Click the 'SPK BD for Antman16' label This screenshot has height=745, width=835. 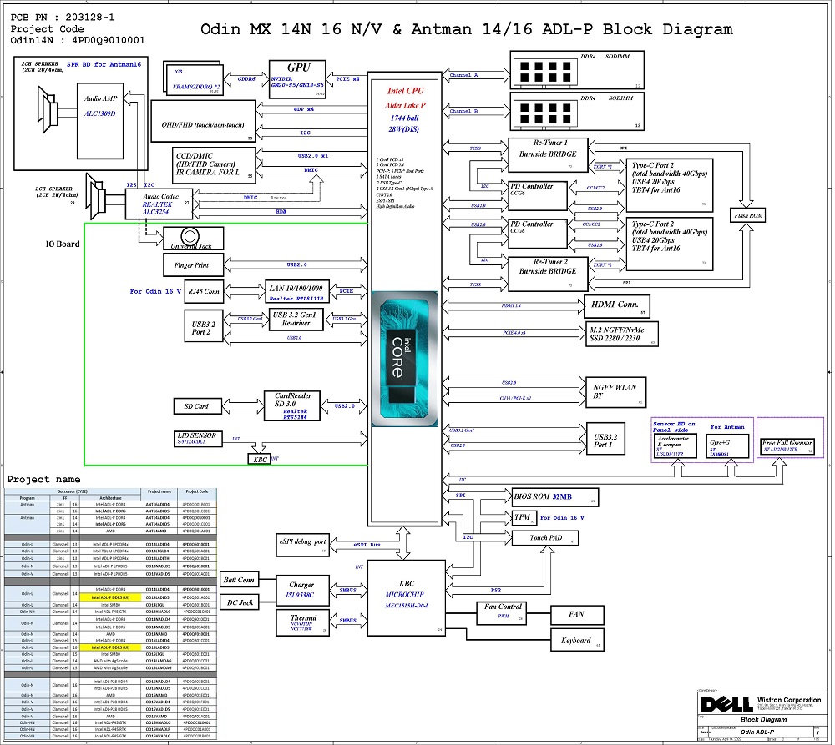104,64
